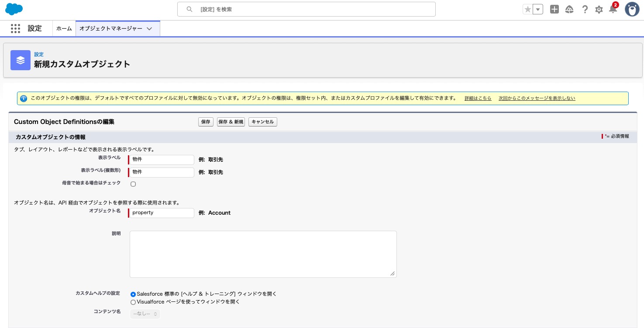Click the 説明 textarea resize handle
644x328 pixels.
tap(393, 273)
